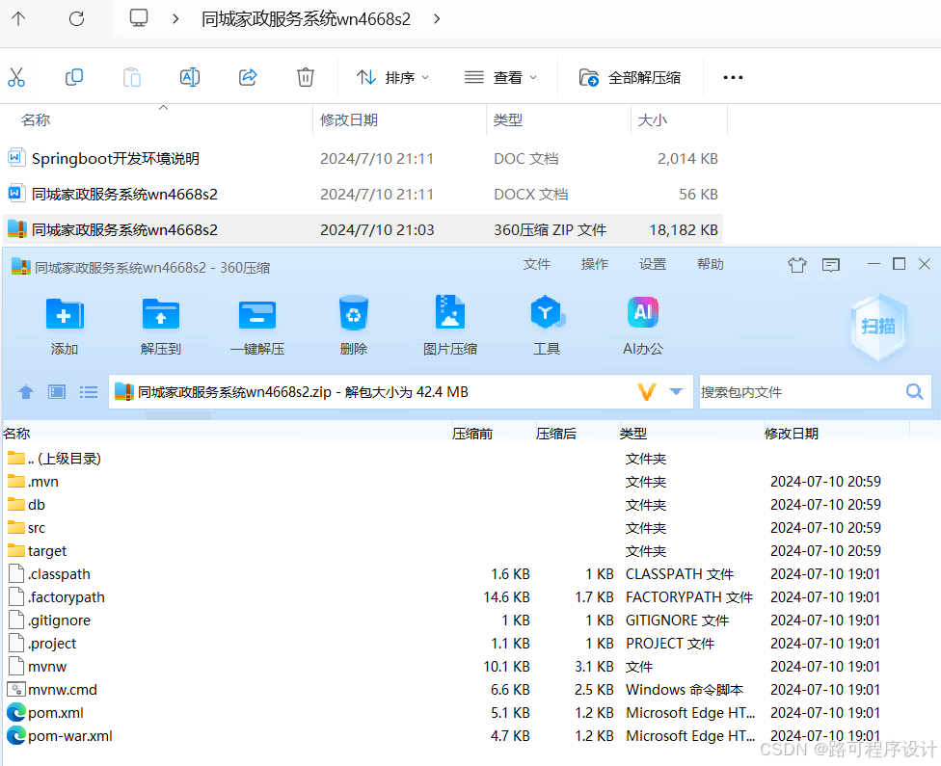Sort archive contents by 压缩前 column
This screenshot has width=941, height=766.
[x=472, y=434]
